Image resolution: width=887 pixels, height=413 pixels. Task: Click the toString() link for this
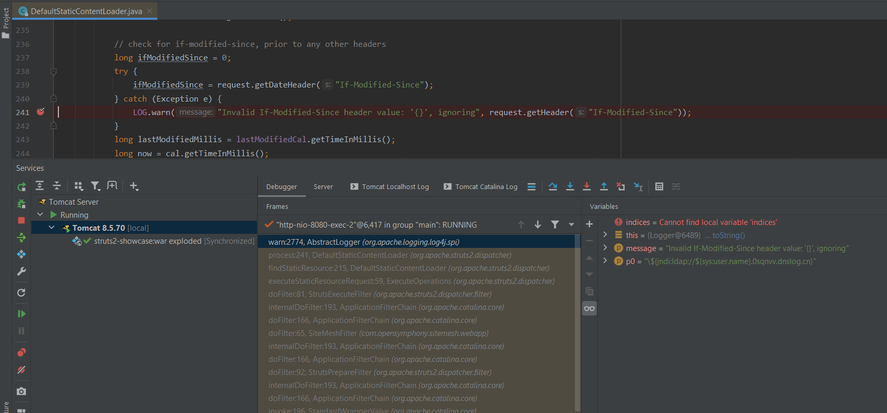[x=729, y=235]
